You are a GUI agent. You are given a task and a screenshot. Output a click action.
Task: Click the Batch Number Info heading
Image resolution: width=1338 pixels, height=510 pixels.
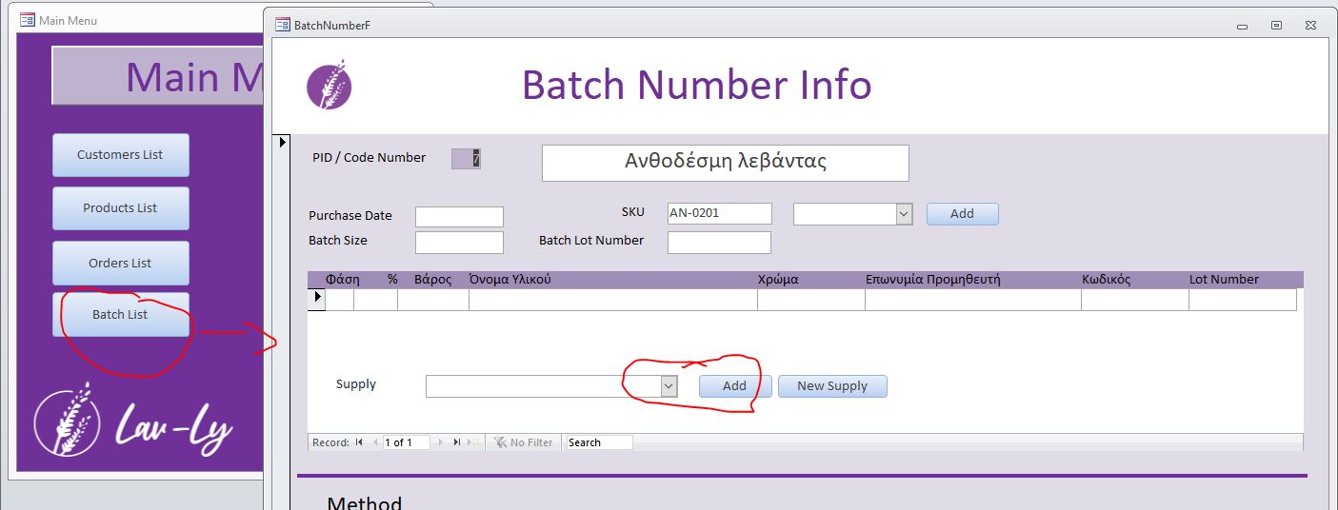click(x=696, y=85)
